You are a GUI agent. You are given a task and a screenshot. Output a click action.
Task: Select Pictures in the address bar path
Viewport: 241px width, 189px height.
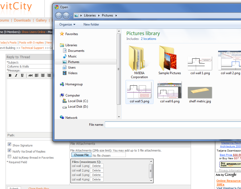point(107,15)
